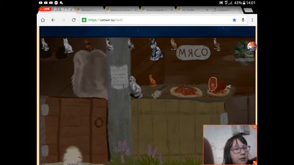The height and width of the screenshot is (165, 294).
Task: Switch to the Чат | CatWar tab
Action: pos(191,10)
